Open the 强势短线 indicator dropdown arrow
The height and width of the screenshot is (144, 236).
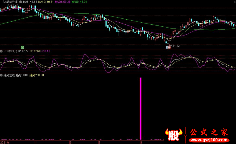(1, 75)
